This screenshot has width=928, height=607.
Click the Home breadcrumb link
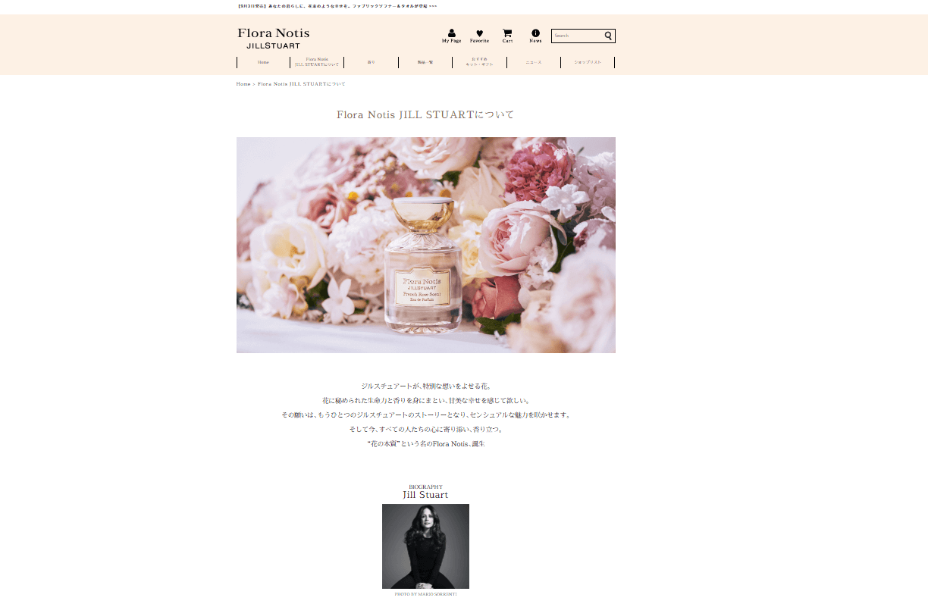tap(243, 84)
